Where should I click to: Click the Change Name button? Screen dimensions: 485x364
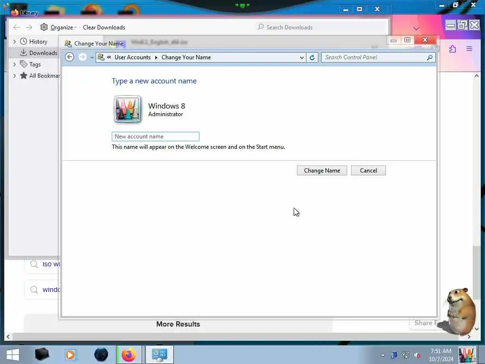322,171
